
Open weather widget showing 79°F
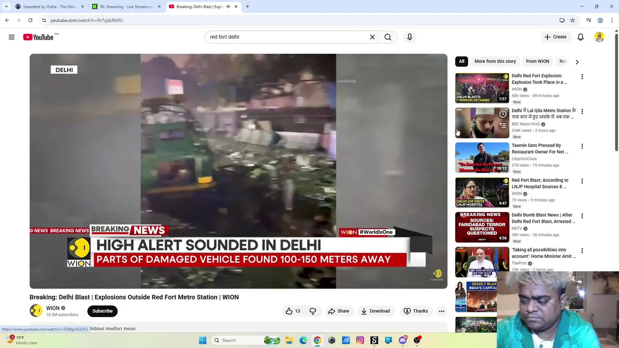22,340
